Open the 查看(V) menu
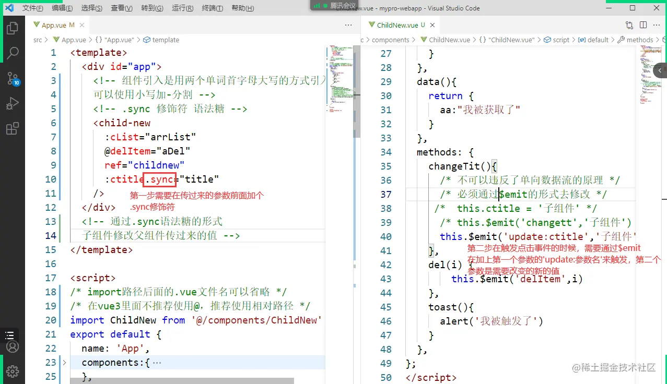This screenshot has width=667, height=384. click(x=122, y=8)
